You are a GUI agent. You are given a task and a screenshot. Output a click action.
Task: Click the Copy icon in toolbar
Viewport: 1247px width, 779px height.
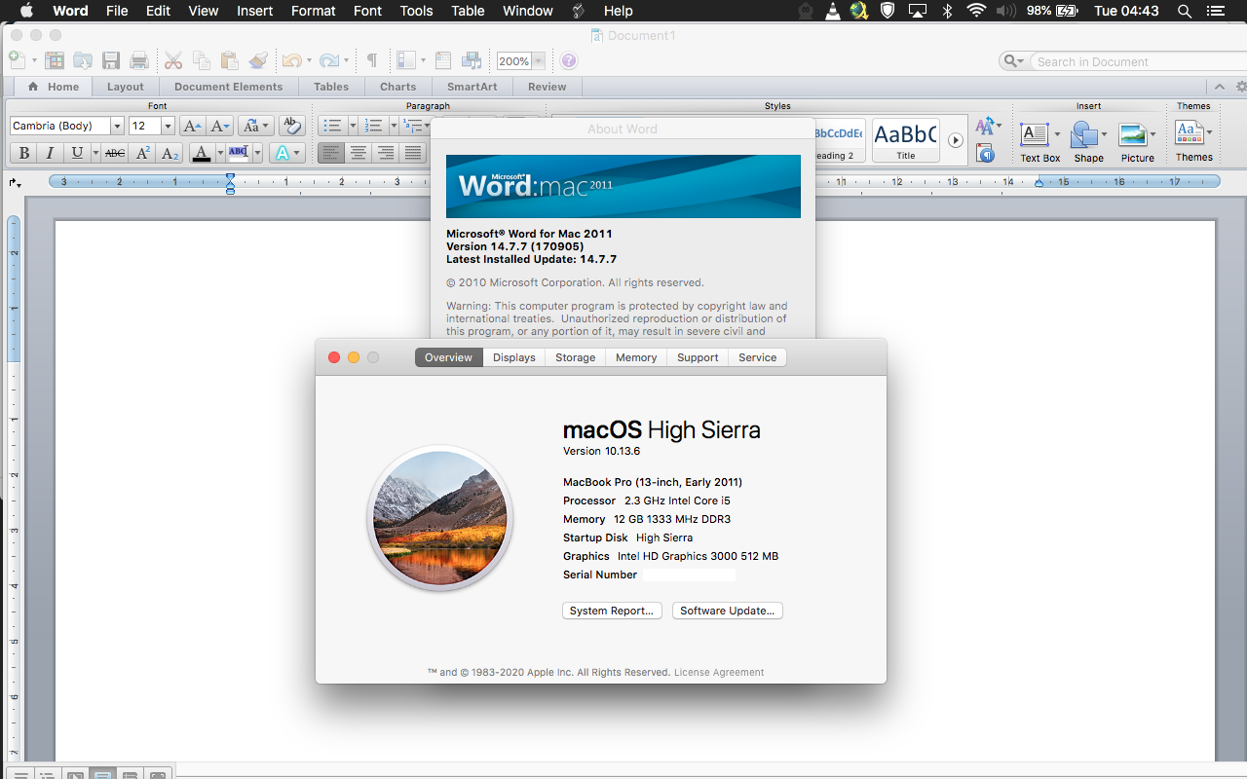coord(201,60)
